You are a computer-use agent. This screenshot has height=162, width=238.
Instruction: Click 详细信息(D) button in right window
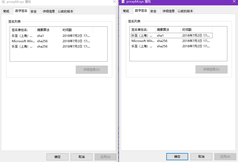[212, 69]
